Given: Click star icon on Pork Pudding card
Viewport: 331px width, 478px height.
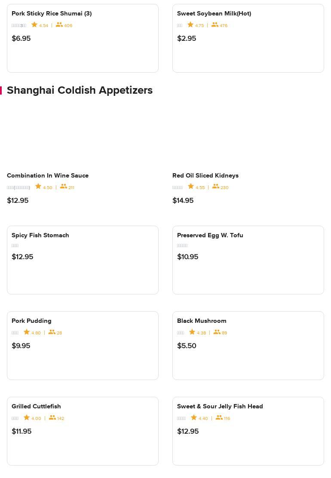Looking at the screenshot, I should pos(27,332).
